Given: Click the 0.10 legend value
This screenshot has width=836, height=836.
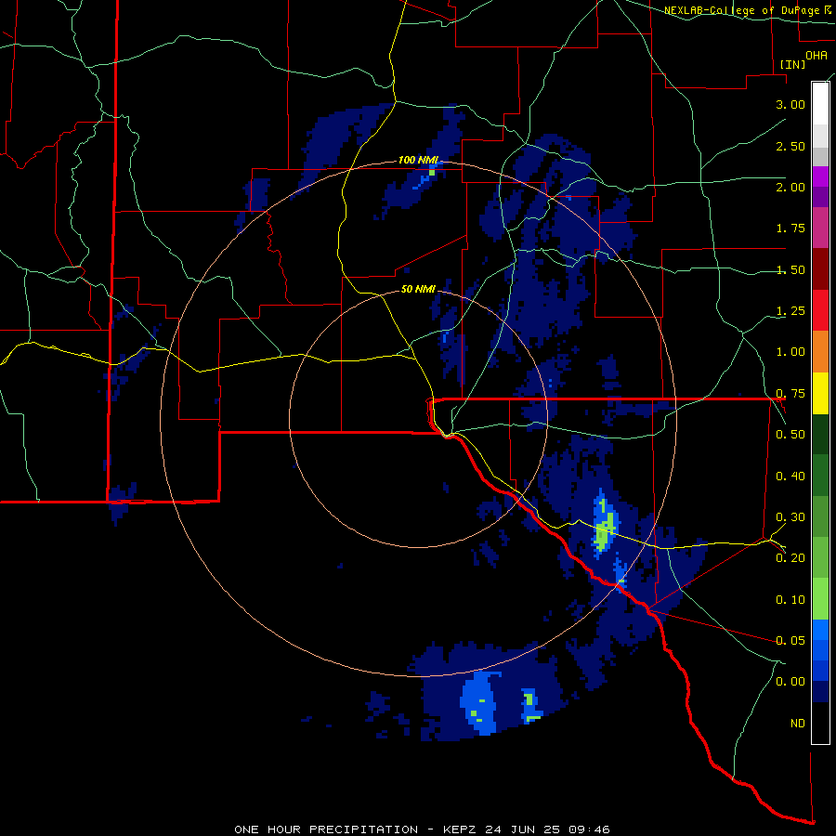Looking at the screenshot, I should tap(790, 600).
